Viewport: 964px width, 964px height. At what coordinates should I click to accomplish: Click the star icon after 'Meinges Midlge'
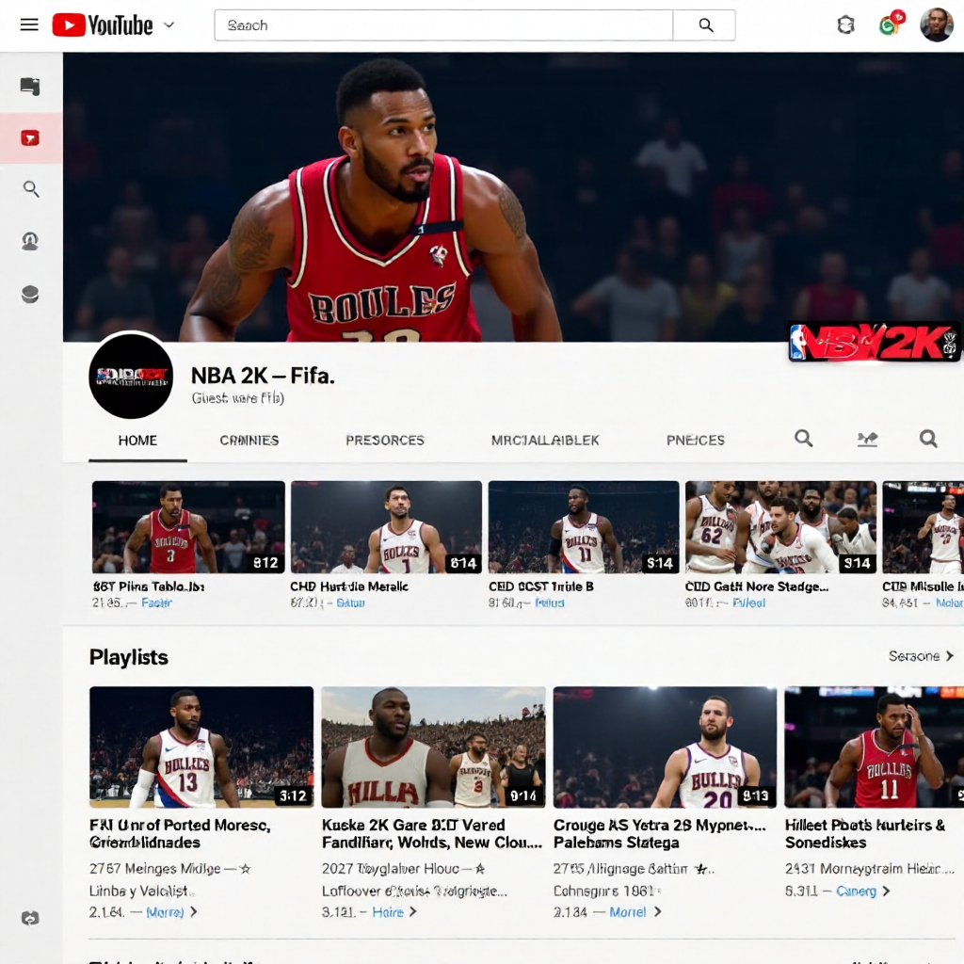coord(245,869)
